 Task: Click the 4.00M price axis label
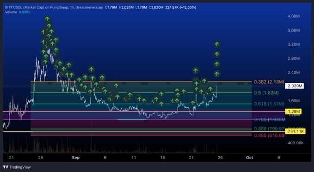coord(294,16)
